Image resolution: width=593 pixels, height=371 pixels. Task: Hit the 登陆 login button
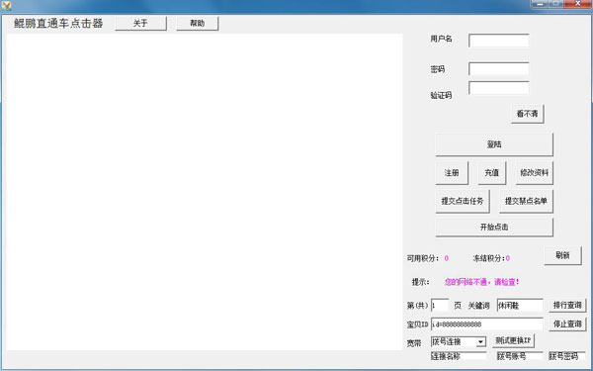(x=494, y=144)
